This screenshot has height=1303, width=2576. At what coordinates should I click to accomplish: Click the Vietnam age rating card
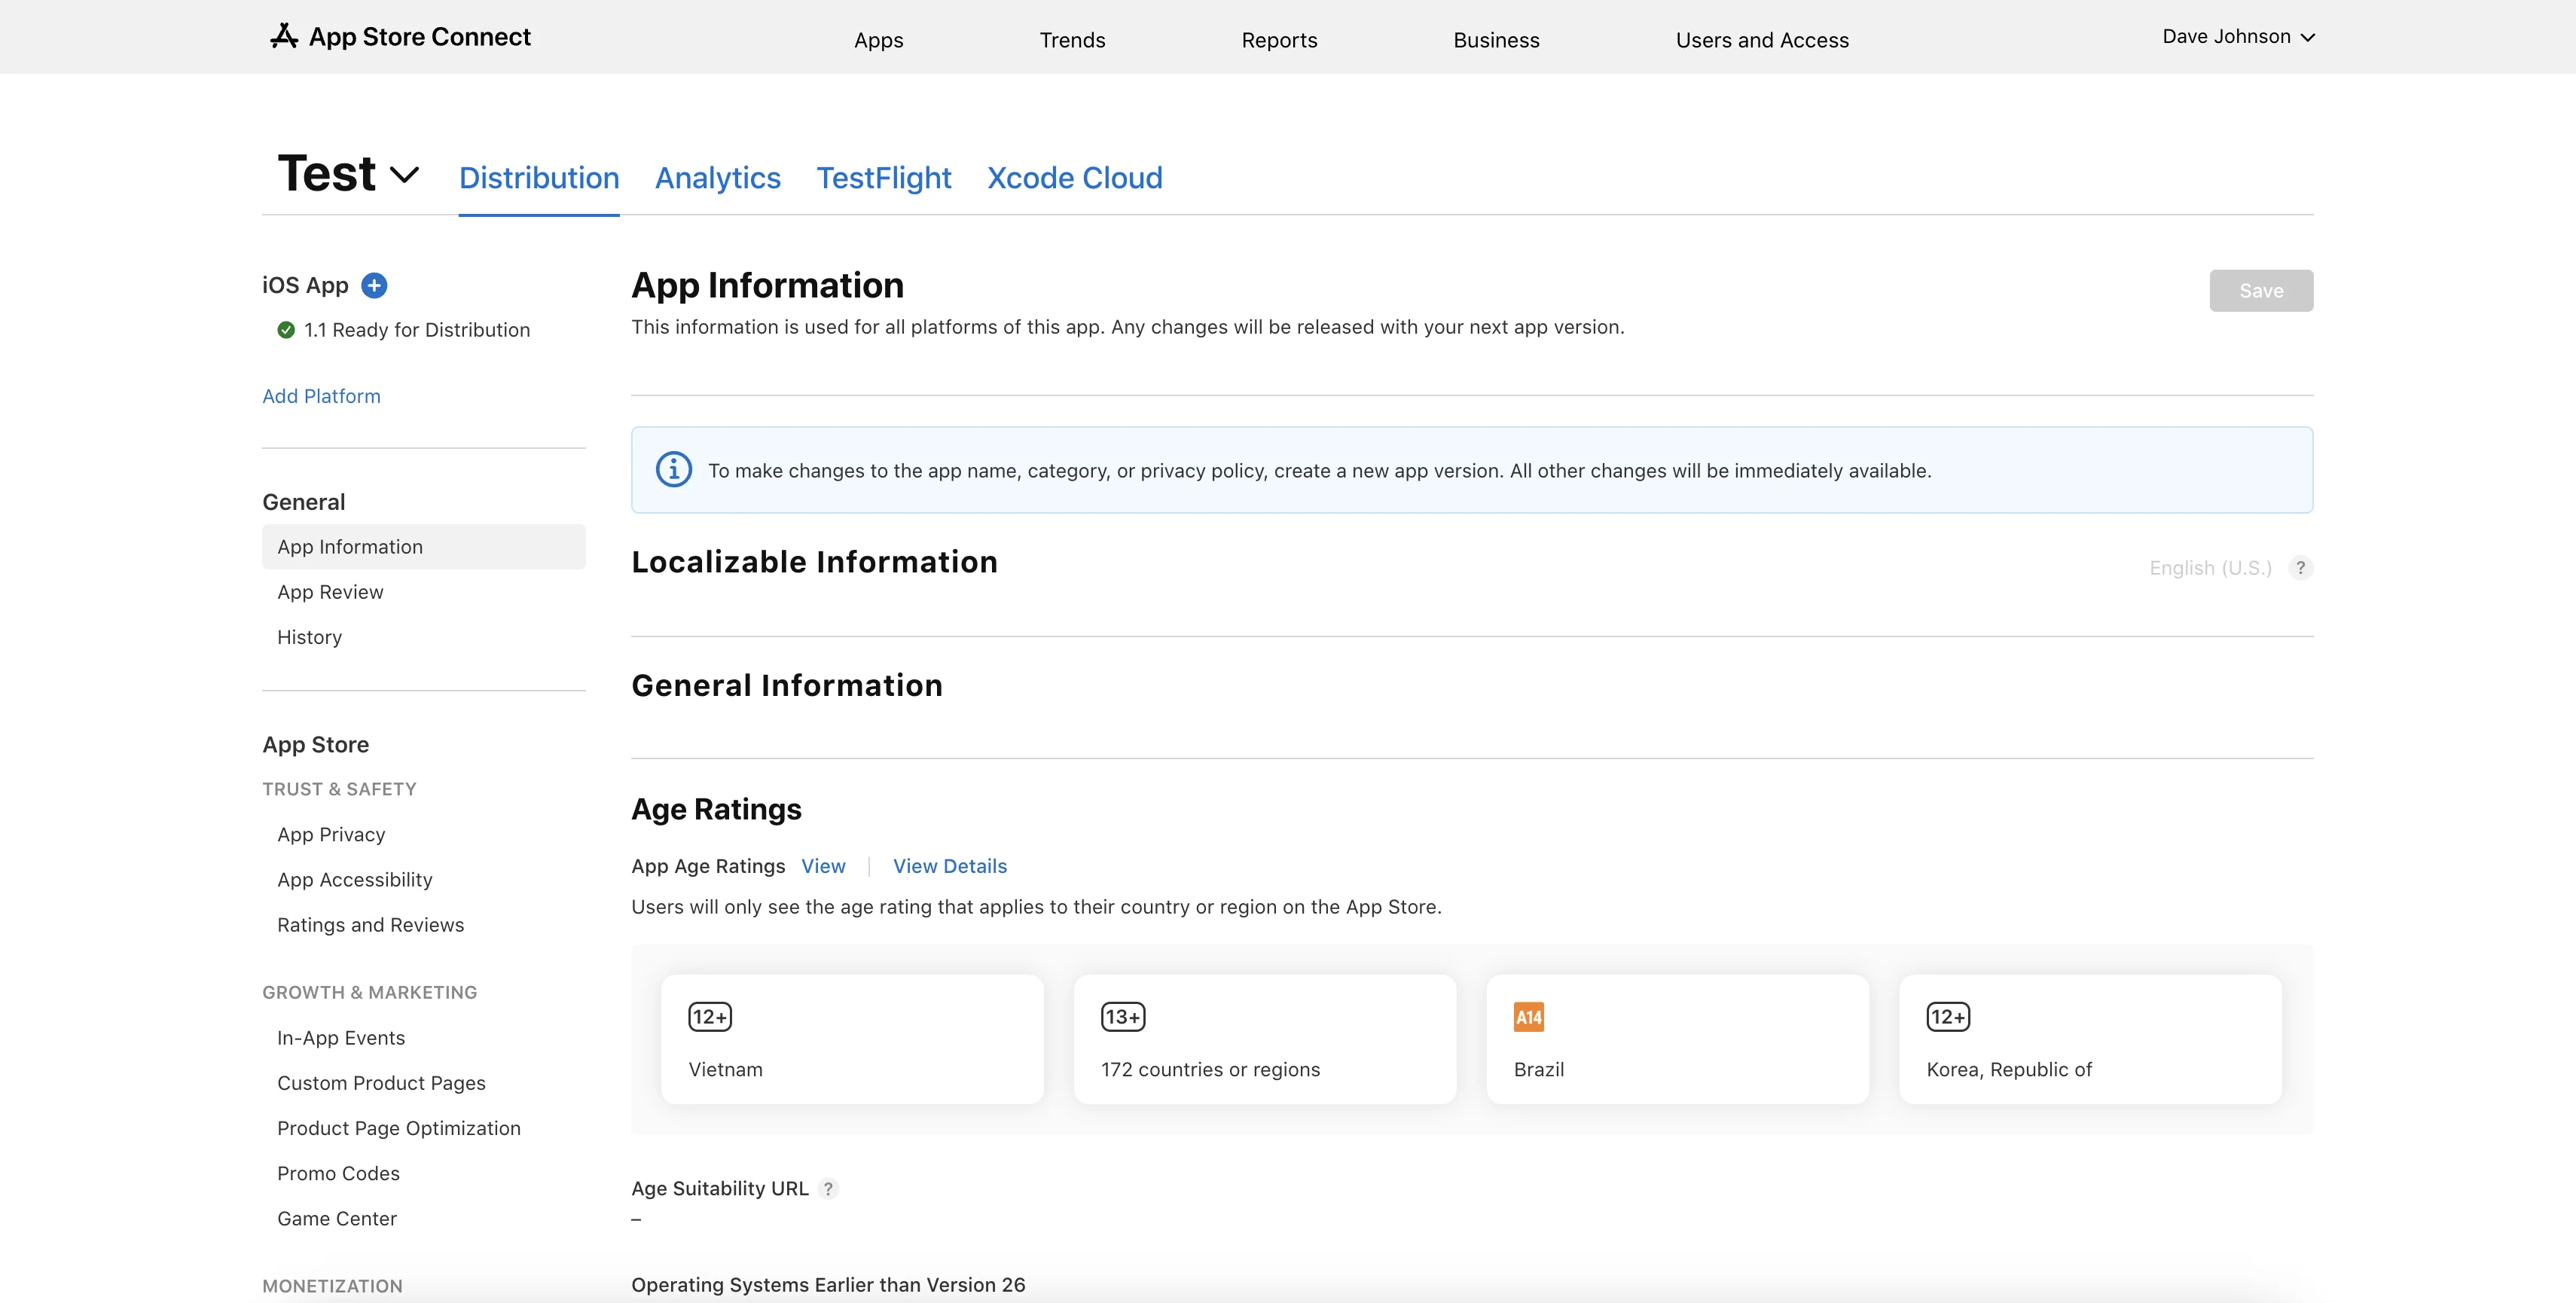[x=852, y=1039]
